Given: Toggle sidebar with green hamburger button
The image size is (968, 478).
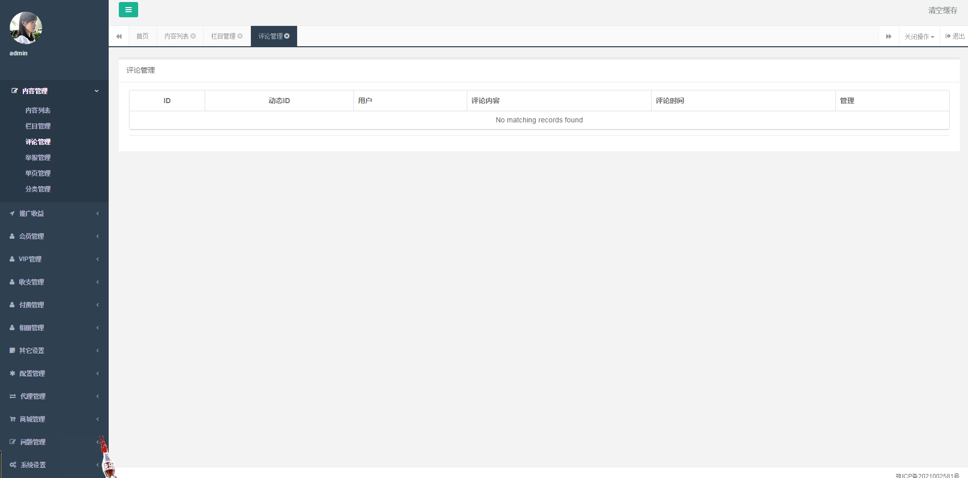Looking at the screenshot, I should [x=128, y=10].
